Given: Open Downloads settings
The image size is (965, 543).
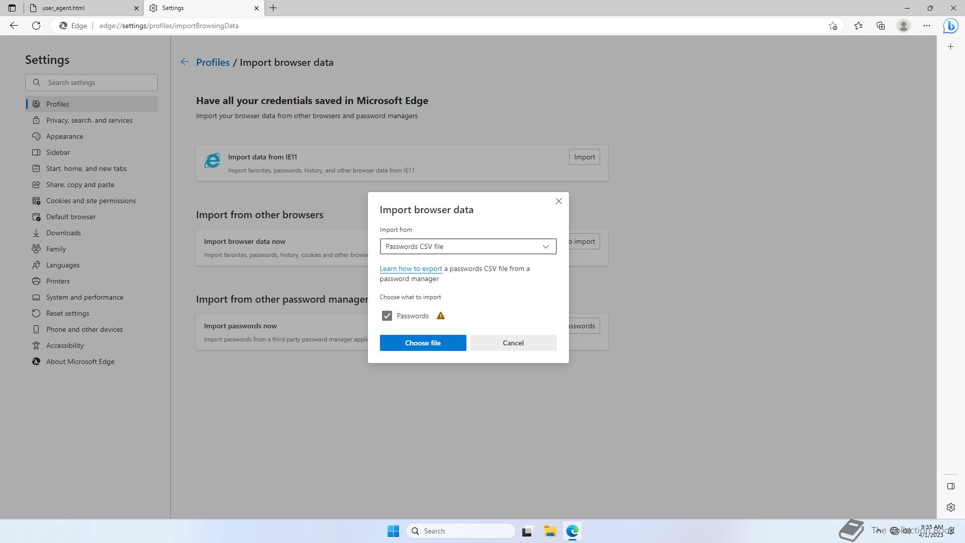Looking at the screenshot, I should click(x=91, y=233).
